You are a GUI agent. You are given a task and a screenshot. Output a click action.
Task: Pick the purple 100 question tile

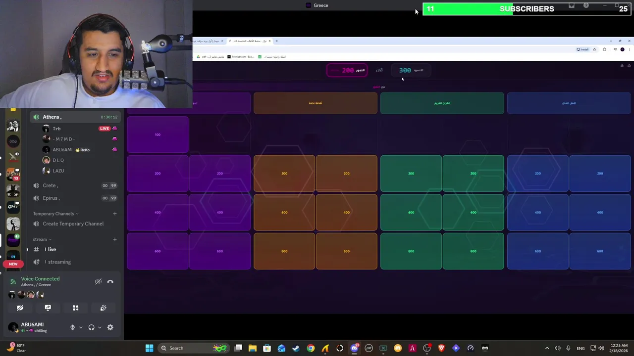[x=158, y=134]
